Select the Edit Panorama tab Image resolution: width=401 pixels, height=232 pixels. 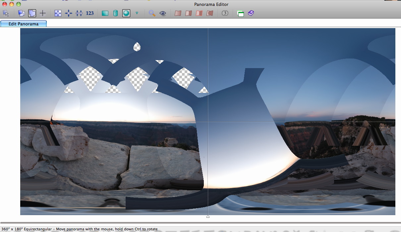[x=24, y=24]
